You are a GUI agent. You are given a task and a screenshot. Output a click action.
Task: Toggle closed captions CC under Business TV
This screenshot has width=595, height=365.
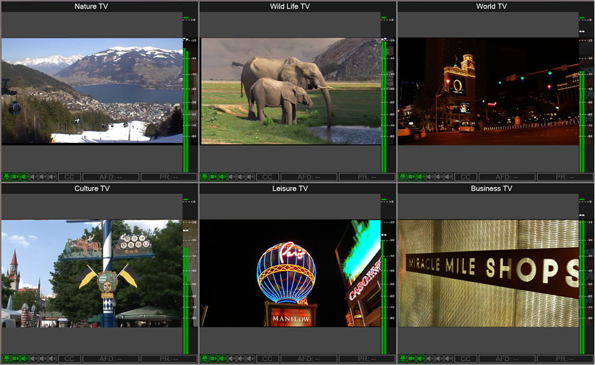[x=465, y=359]
